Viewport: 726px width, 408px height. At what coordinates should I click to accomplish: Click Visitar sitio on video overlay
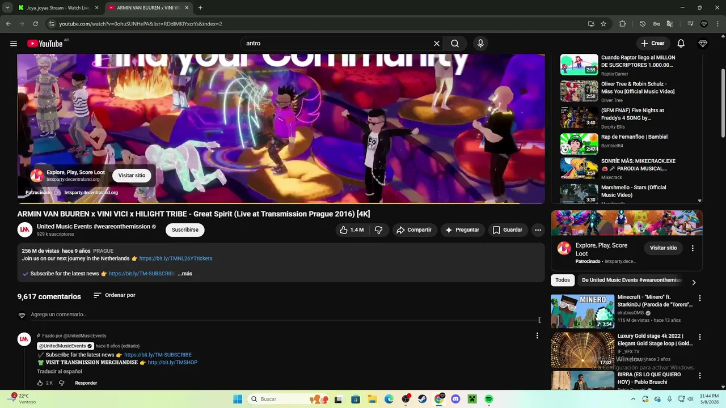coord(132,176)
